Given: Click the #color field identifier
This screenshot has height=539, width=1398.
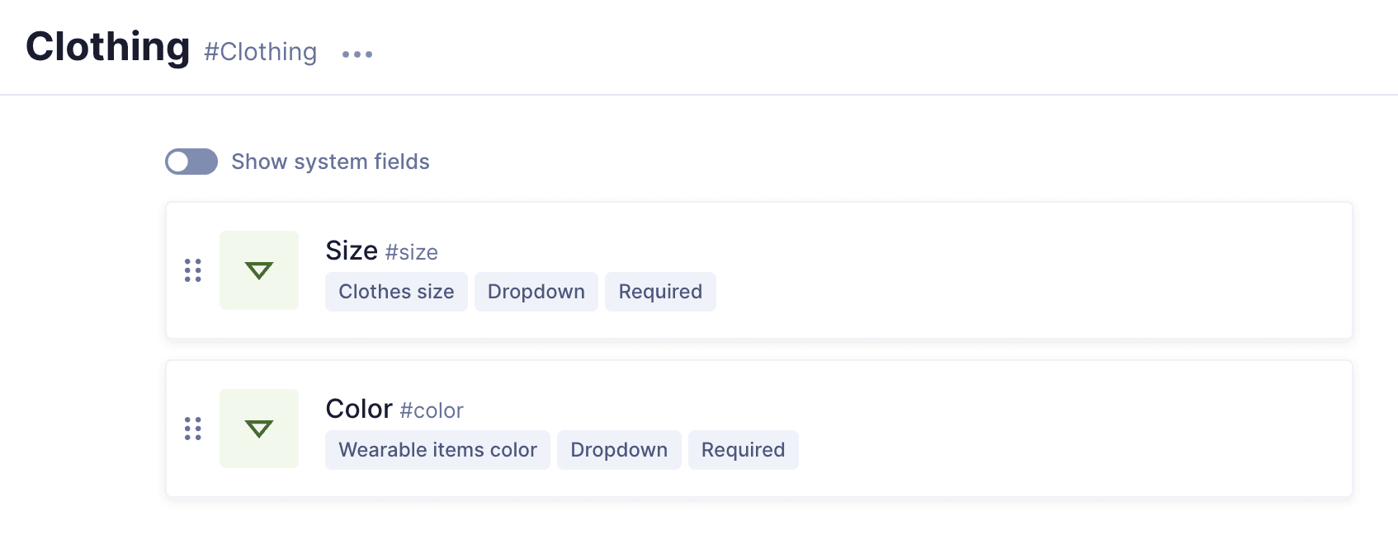Looking at the screenshot, I should click(432, 410).
